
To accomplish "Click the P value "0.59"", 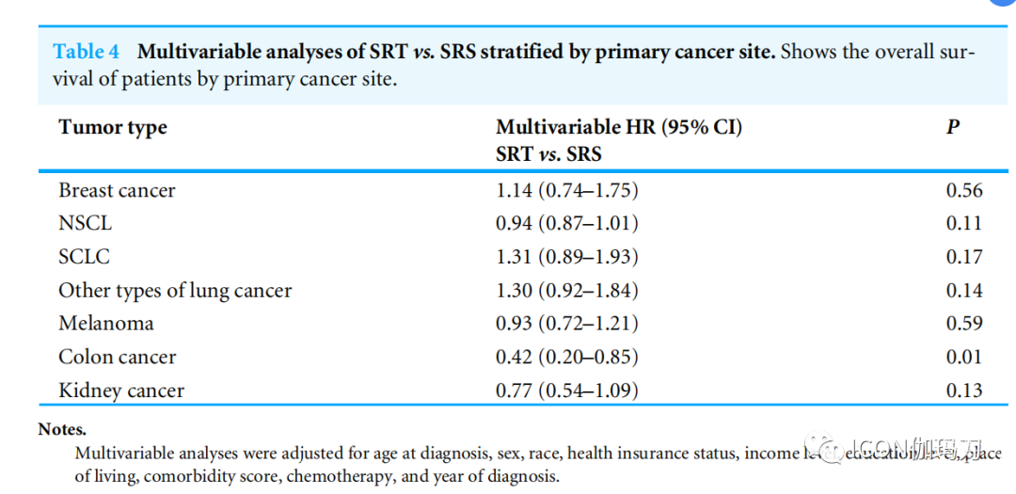I will point(963,323).
